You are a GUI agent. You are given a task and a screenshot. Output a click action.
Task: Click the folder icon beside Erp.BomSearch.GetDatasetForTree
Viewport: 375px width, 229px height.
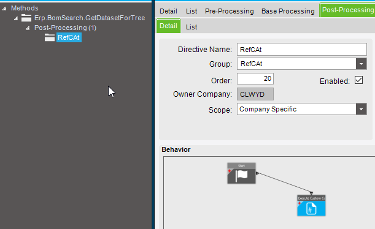pyautogui.click(x=26, y=18)
